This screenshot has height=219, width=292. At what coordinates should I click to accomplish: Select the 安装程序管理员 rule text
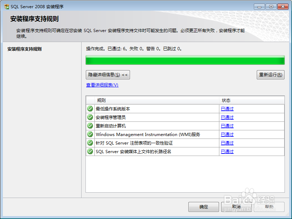[x=111, y=117]
